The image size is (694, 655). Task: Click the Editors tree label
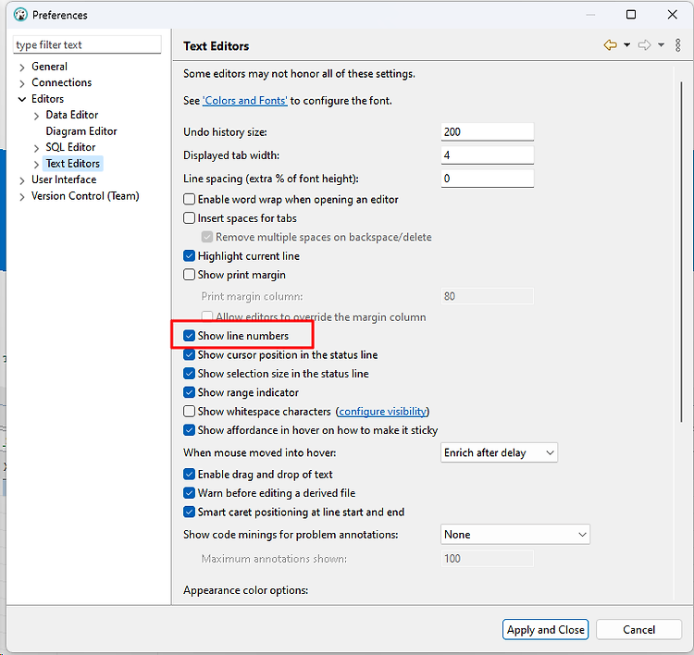47,99
